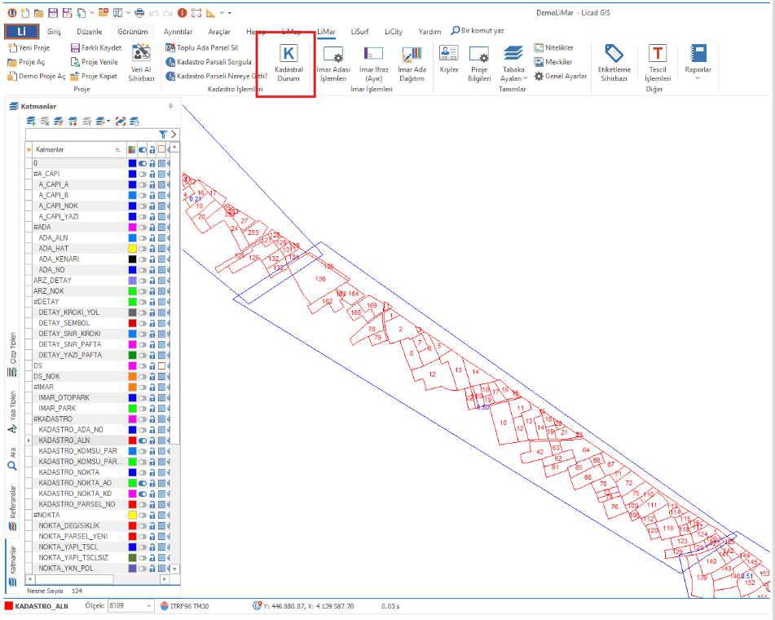
Task: Click the print icon in quick access toolbar
Action: coord(139,13)
